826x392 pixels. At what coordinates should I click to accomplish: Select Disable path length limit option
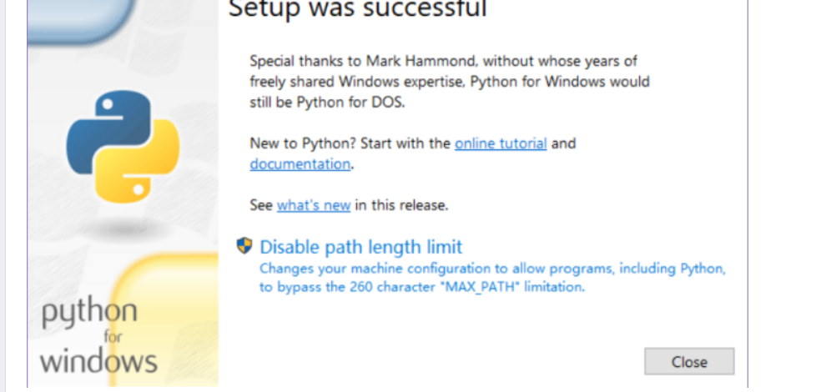click(360, 247)
